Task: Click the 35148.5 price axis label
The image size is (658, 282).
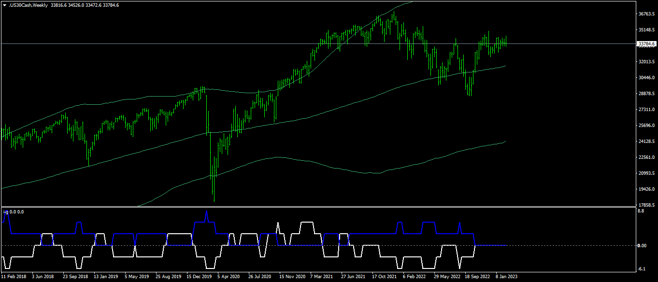Action: (646, 30)
